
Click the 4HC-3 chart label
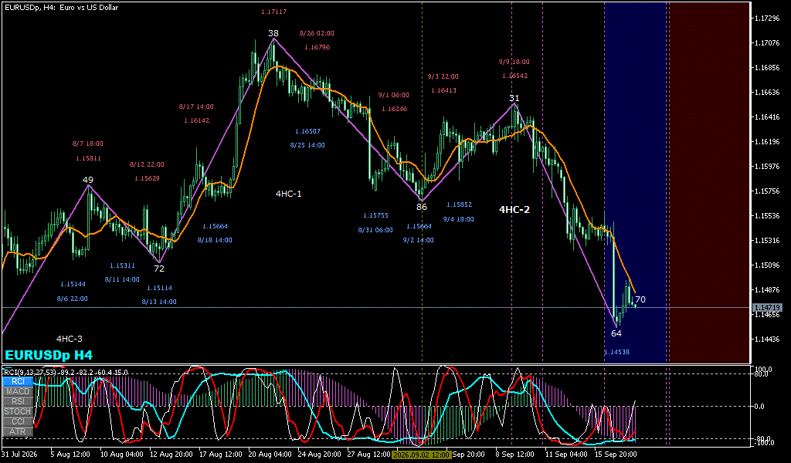click(69, 339)
